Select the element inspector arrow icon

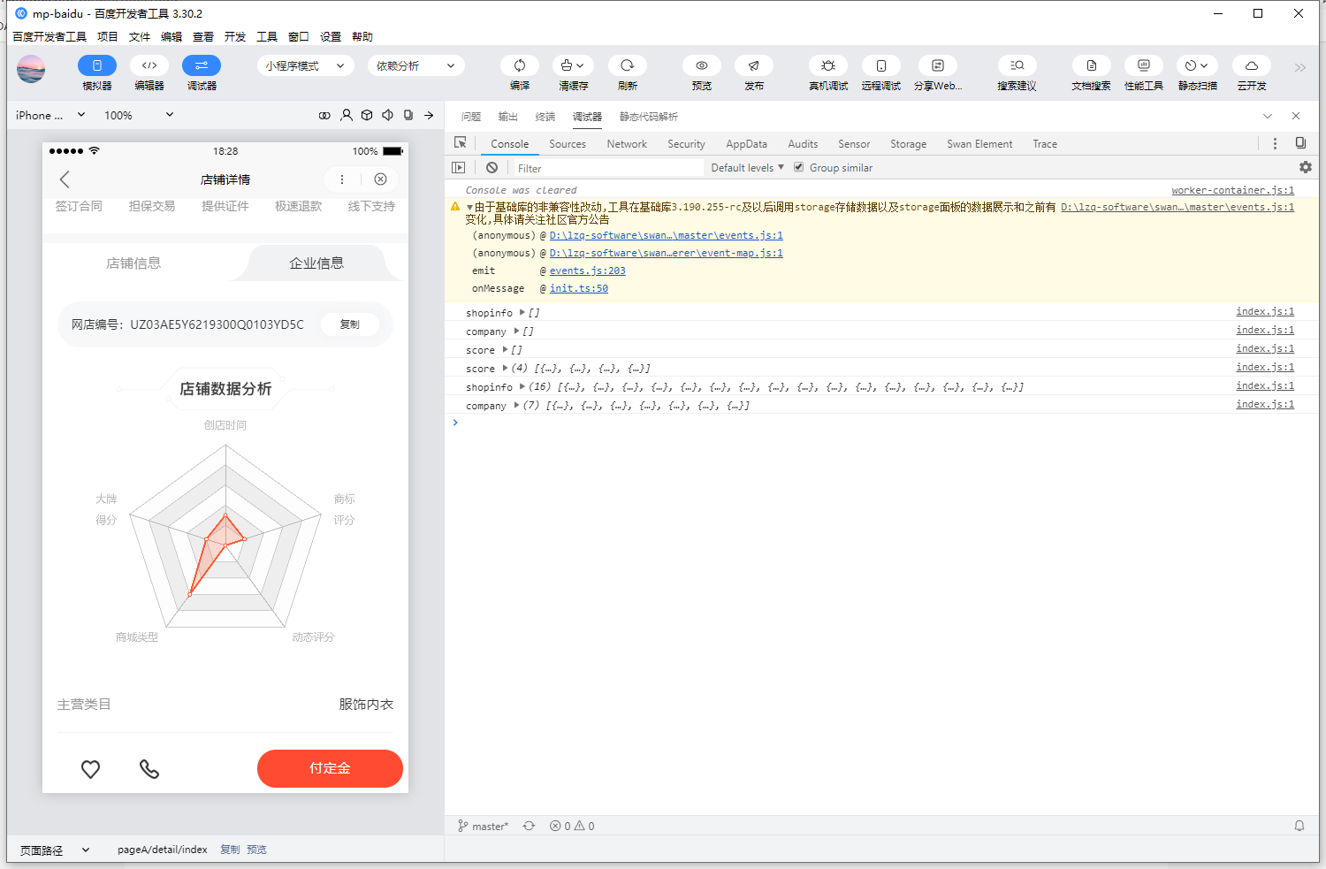tap(460, 142)
